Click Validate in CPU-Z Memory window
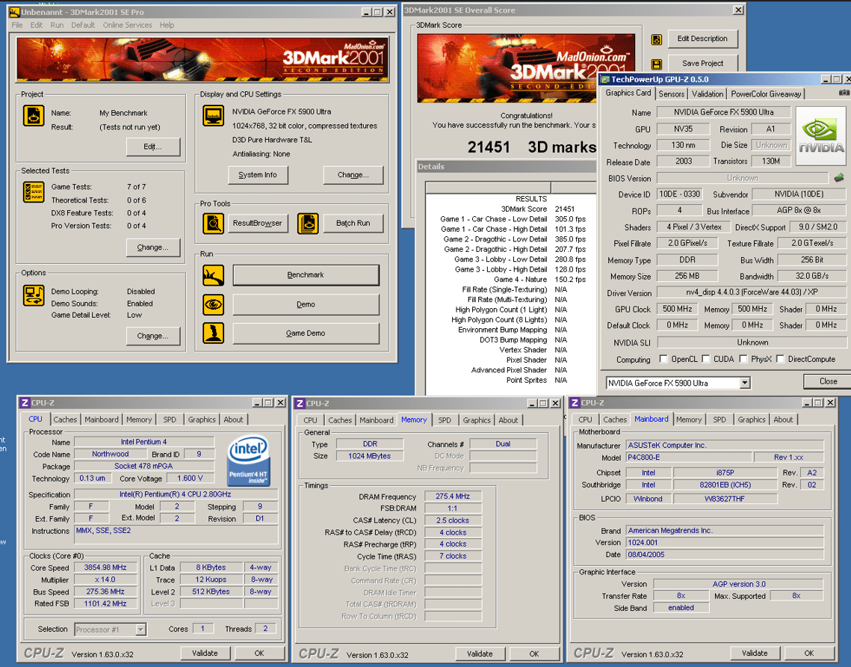The width and height of the screenshot is (851, 667). (480, 654)
